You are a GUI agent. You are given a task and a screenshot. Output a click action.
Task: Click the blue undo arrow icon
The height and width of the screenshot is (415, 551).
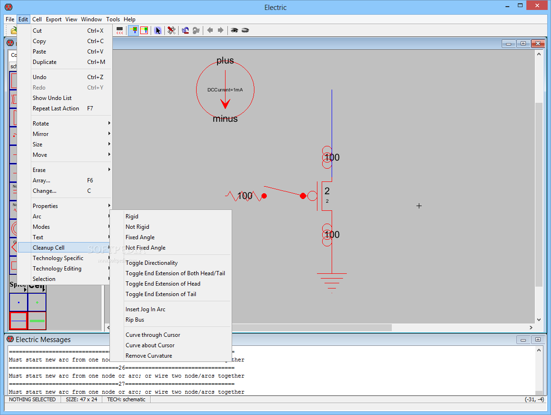(x=185, y=31)
